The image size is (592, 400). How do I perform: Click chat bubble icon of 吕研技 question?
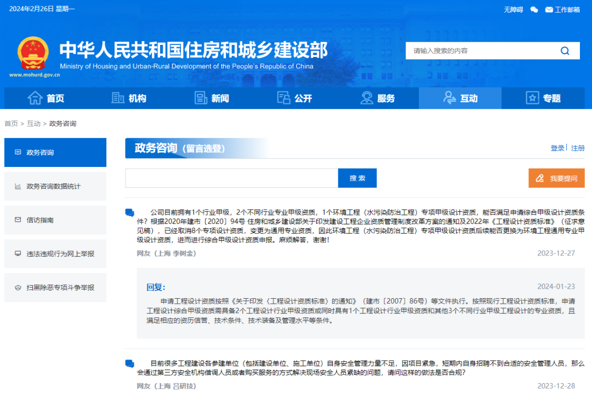click(x=130, y=364)
